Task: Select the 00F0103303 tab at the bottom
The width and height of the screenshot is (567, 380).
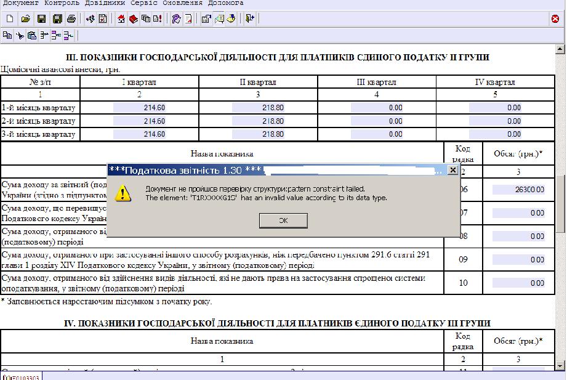Action: (21, 376)
